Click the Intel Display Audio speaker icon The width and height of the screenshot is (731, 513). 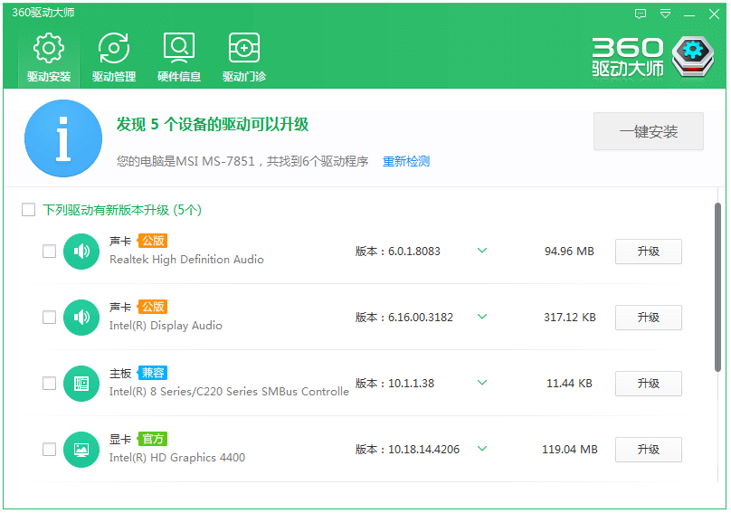tap(81, 318)
